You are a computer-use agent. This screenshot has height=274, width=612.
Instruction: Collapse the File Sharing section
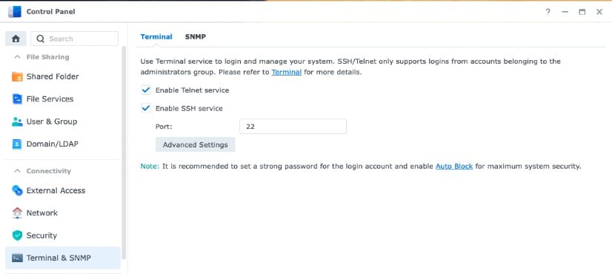(x=17, y=57)
